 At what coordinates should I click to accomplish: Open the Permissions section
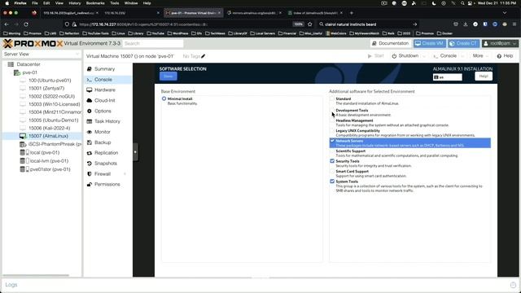point(107,185)
